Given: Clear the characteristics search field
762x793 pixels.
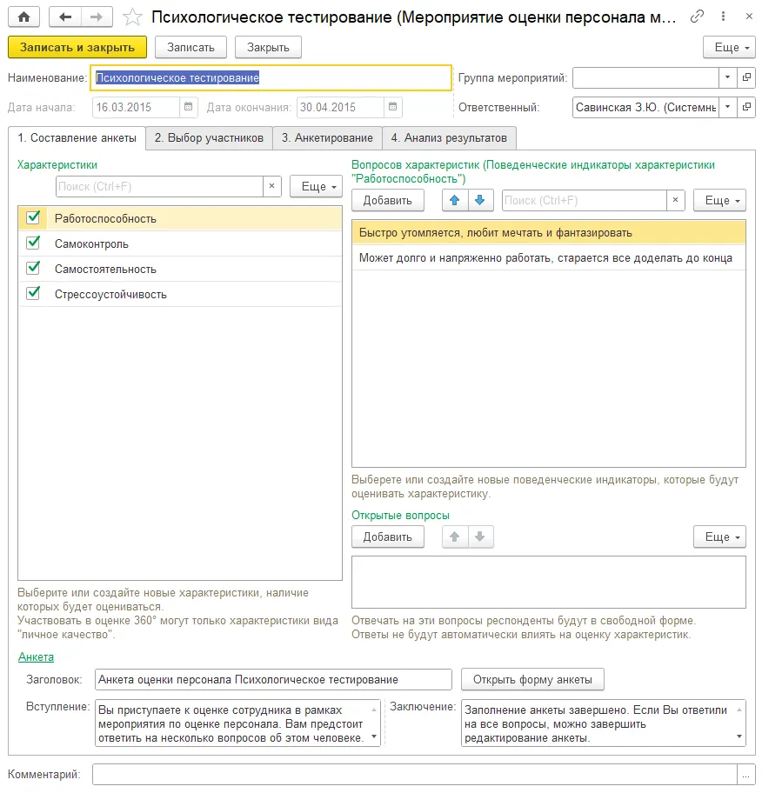Looking at the screenshot, I should pyautogui.click(x=271, y=186).
